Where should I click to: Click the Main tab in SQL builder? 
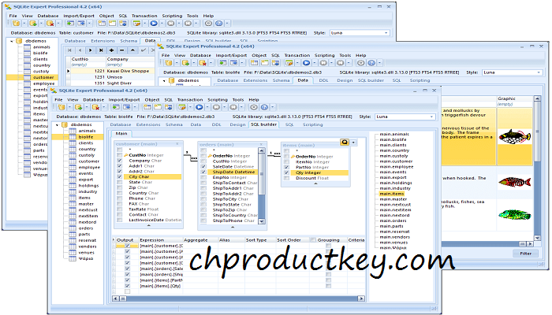pyautogui.click(x=121, y=134)
